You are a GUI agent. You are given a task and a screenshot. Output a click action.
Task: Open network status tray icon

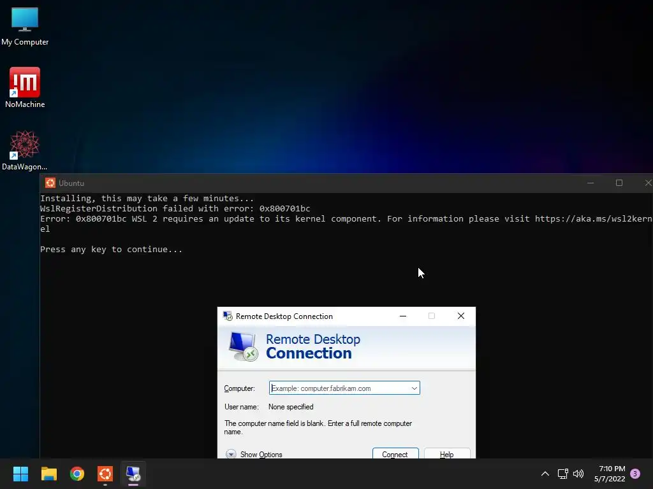click(562, 474)
